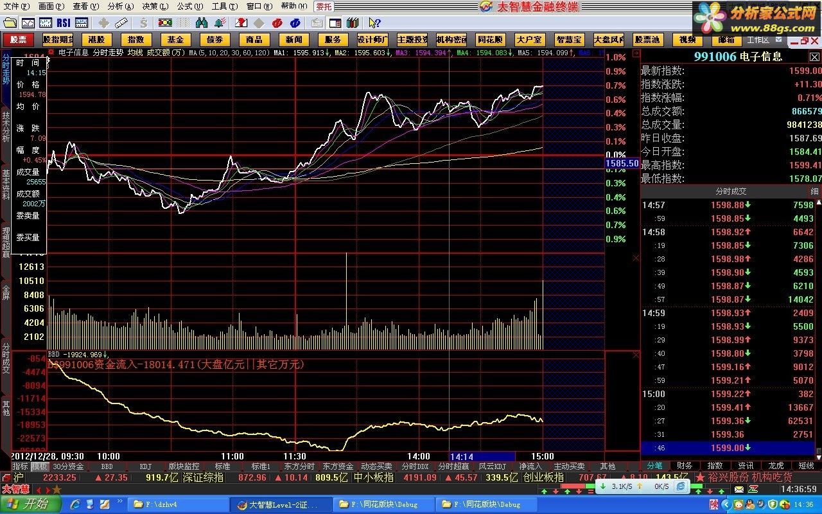This screenshot has width=822, height=514.
Task: Open the 帮助(H) menu
Action: pos(294,6)
